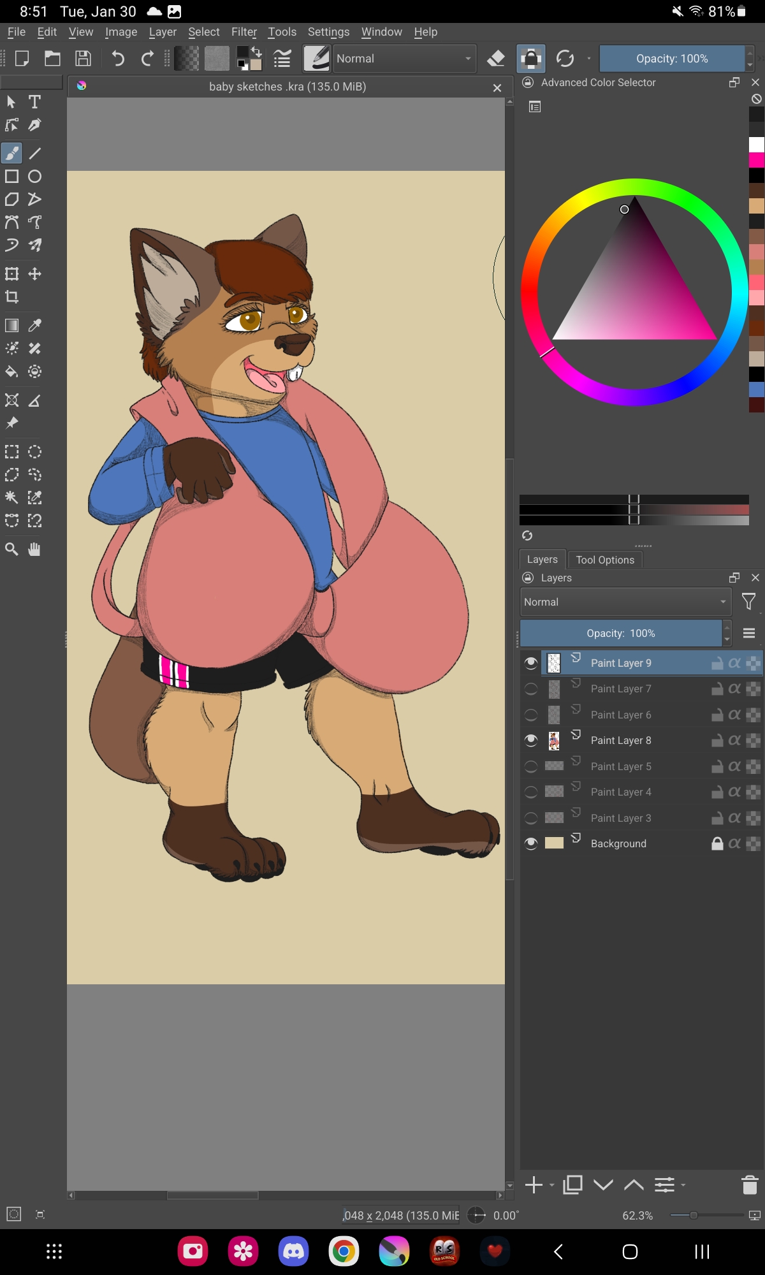
Task: Move the layer down with arrow
Action: pos(603,1185)
